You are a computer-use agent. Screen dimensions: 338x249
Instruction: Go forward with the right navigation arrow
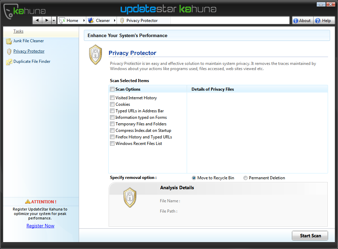[47, 21]
